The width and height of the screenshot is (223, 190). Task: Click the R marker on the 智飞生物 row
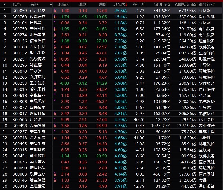55,53
